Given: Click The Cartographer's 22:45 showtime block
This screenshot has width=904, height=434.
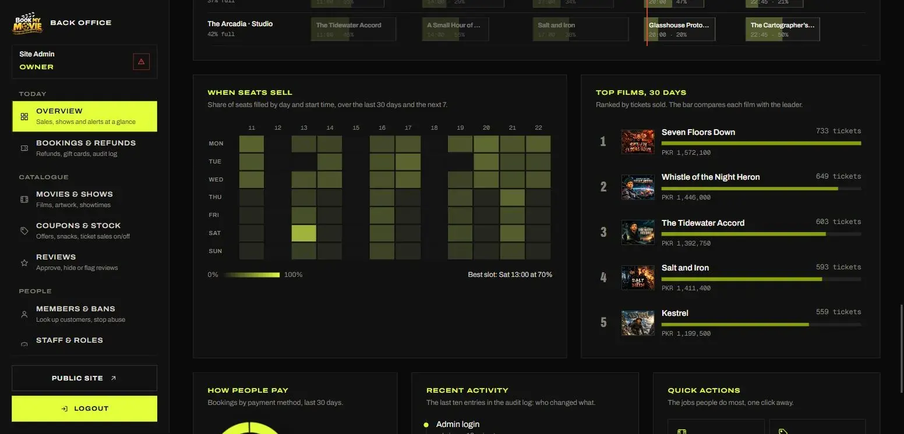Looking at the screenshot, I should pyautogui.click(x=782, y=29).
